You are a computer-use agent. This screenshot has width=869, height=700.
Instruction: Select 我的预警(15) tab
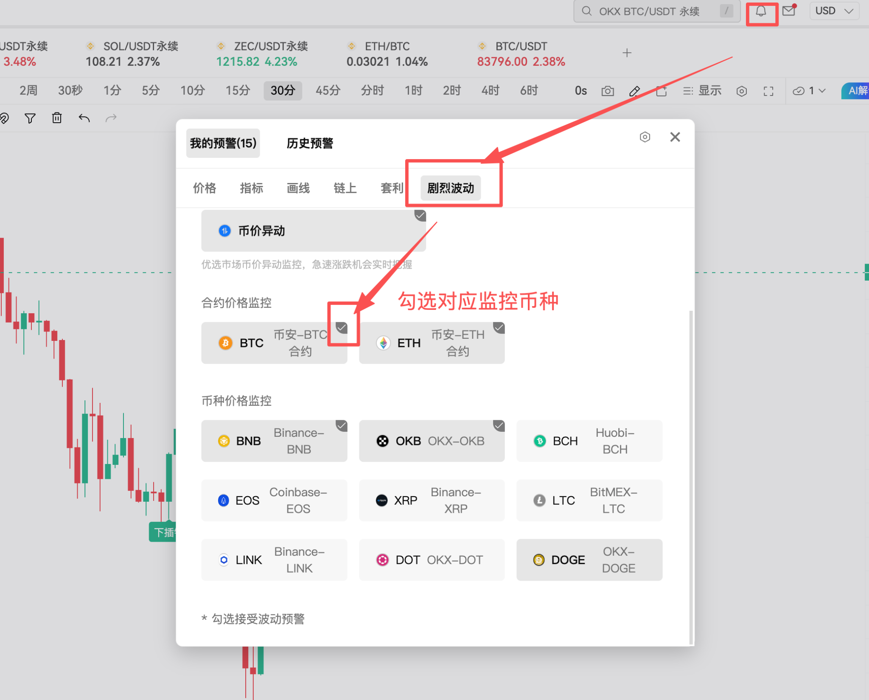223,143
